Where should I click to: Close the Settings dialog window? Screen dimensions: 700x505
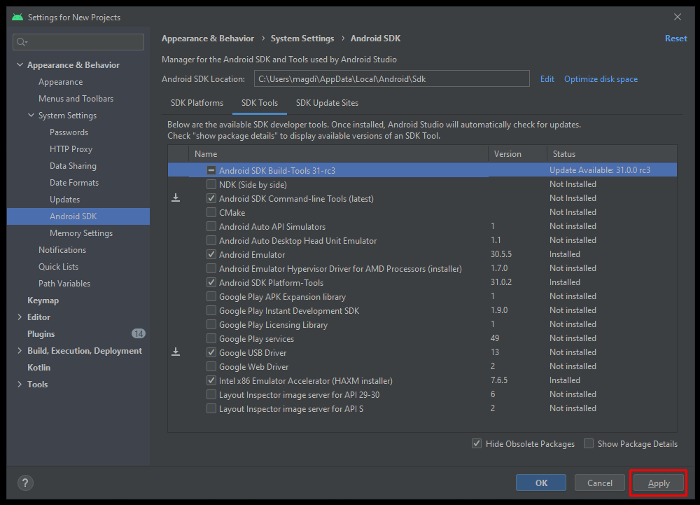click(678, 17)
